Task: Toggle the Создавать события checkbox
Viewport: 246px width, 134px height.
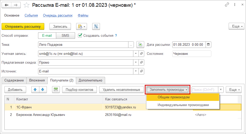Action: pyautogui.click(x=80, y=35)
